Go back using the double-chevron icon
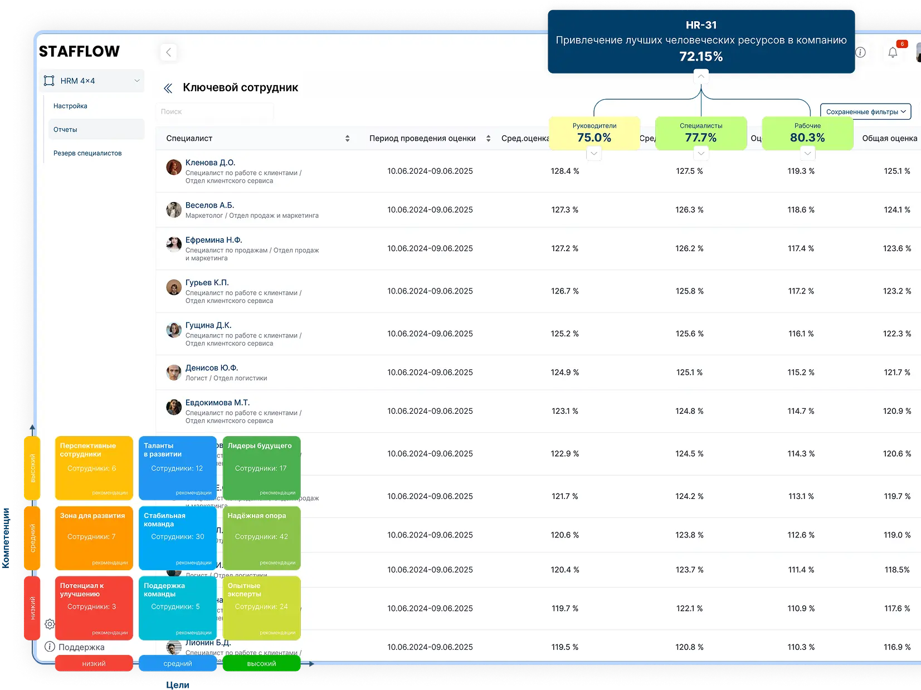The height and width of the screenshot is (690, 921). click(x=168, y=88)
